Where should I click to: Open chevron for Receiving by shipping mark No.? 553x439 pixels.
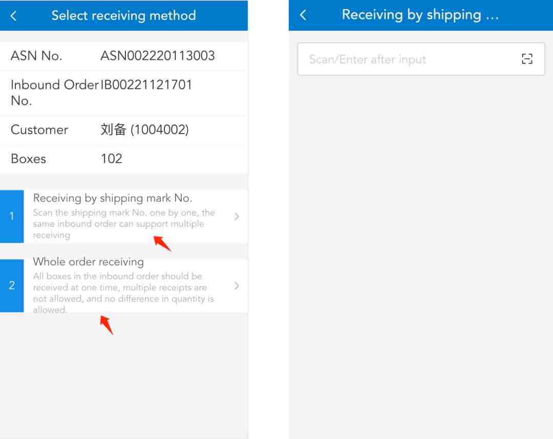click(237, 216)
